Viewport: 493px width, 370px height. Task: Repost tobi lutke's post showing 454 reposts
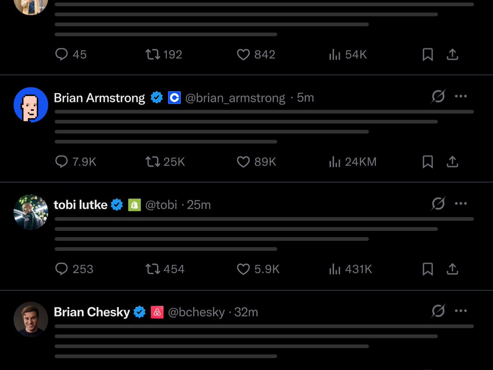[x=165, y=269]
